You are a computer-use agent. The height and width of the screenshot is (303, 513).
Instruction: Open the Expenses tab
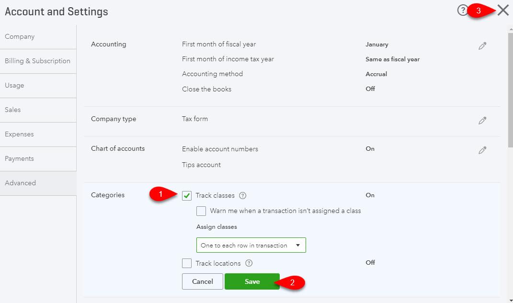point(38,135)
